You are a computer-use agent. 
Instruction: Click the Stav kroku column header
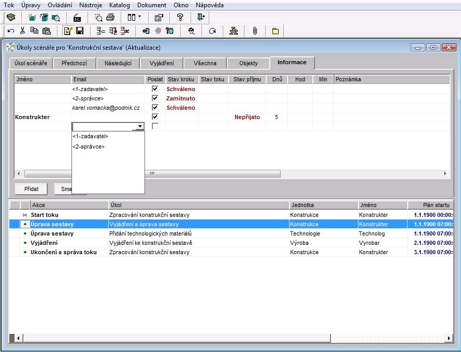(182, 79)
